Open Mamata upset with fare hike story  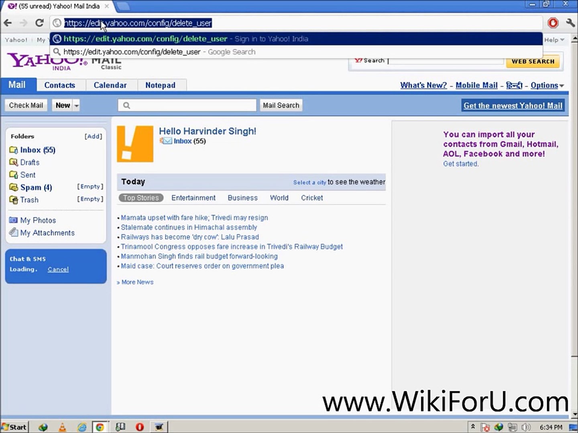pos(194,218)
